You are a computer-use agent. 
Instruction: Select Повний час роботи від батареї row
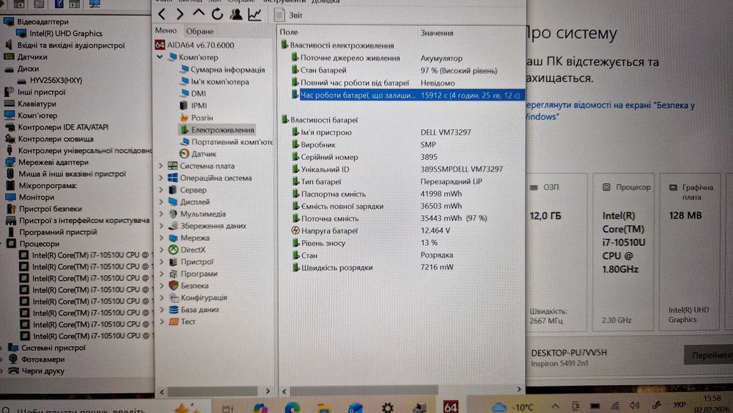pos(401,83)
